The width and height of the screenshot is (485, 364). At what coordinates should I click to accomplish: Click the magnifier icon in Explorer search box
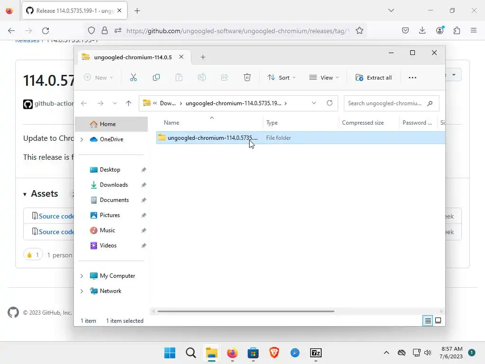(430, 103)
